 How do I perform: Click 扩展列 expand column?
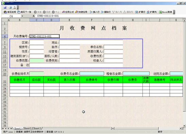[152, 12]
